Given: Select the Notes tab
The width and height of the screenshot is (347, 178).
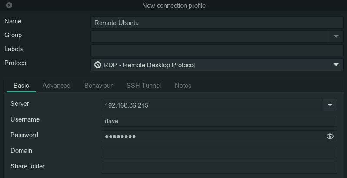Looking at the screenshot, I should [183, 86].
